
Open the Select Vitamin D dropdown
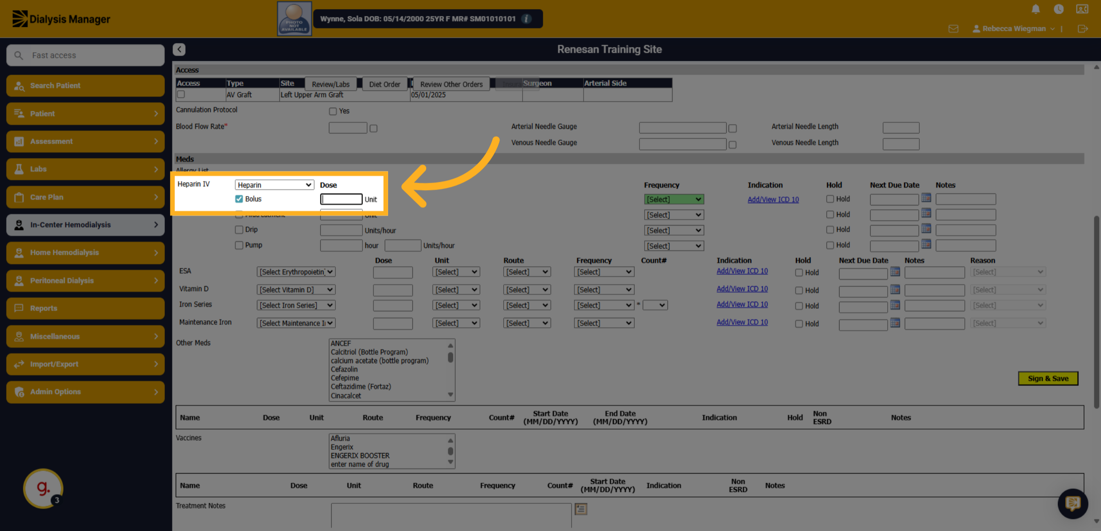(296, 290)
